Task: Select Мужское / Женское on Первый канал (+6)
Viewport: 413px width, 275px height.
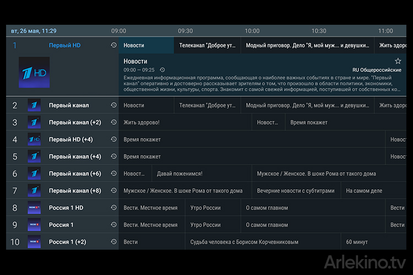Action: point(329,174)
